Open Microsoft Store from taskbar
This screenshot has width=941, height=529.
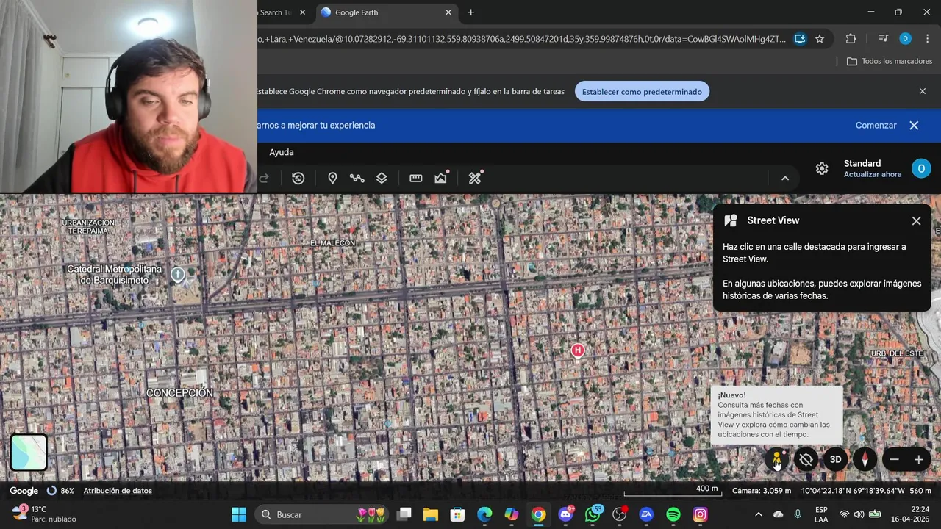point(457,514)
